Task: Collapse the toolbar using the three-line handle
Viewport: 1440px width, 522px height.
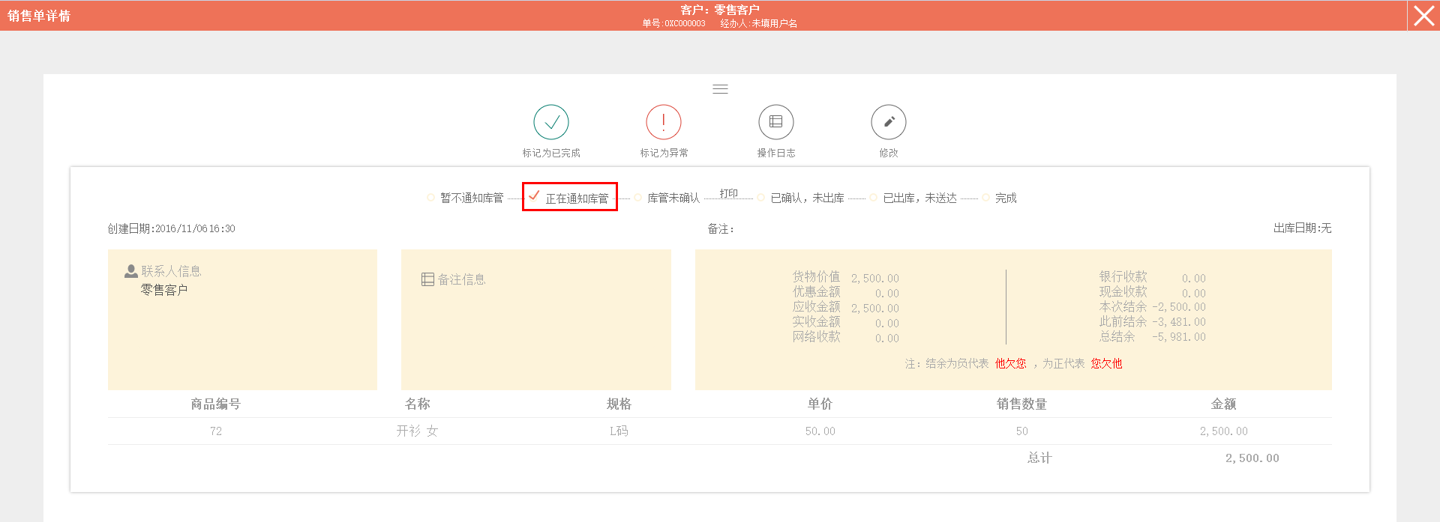Action: pyautogui.click(x=720, y=89)
